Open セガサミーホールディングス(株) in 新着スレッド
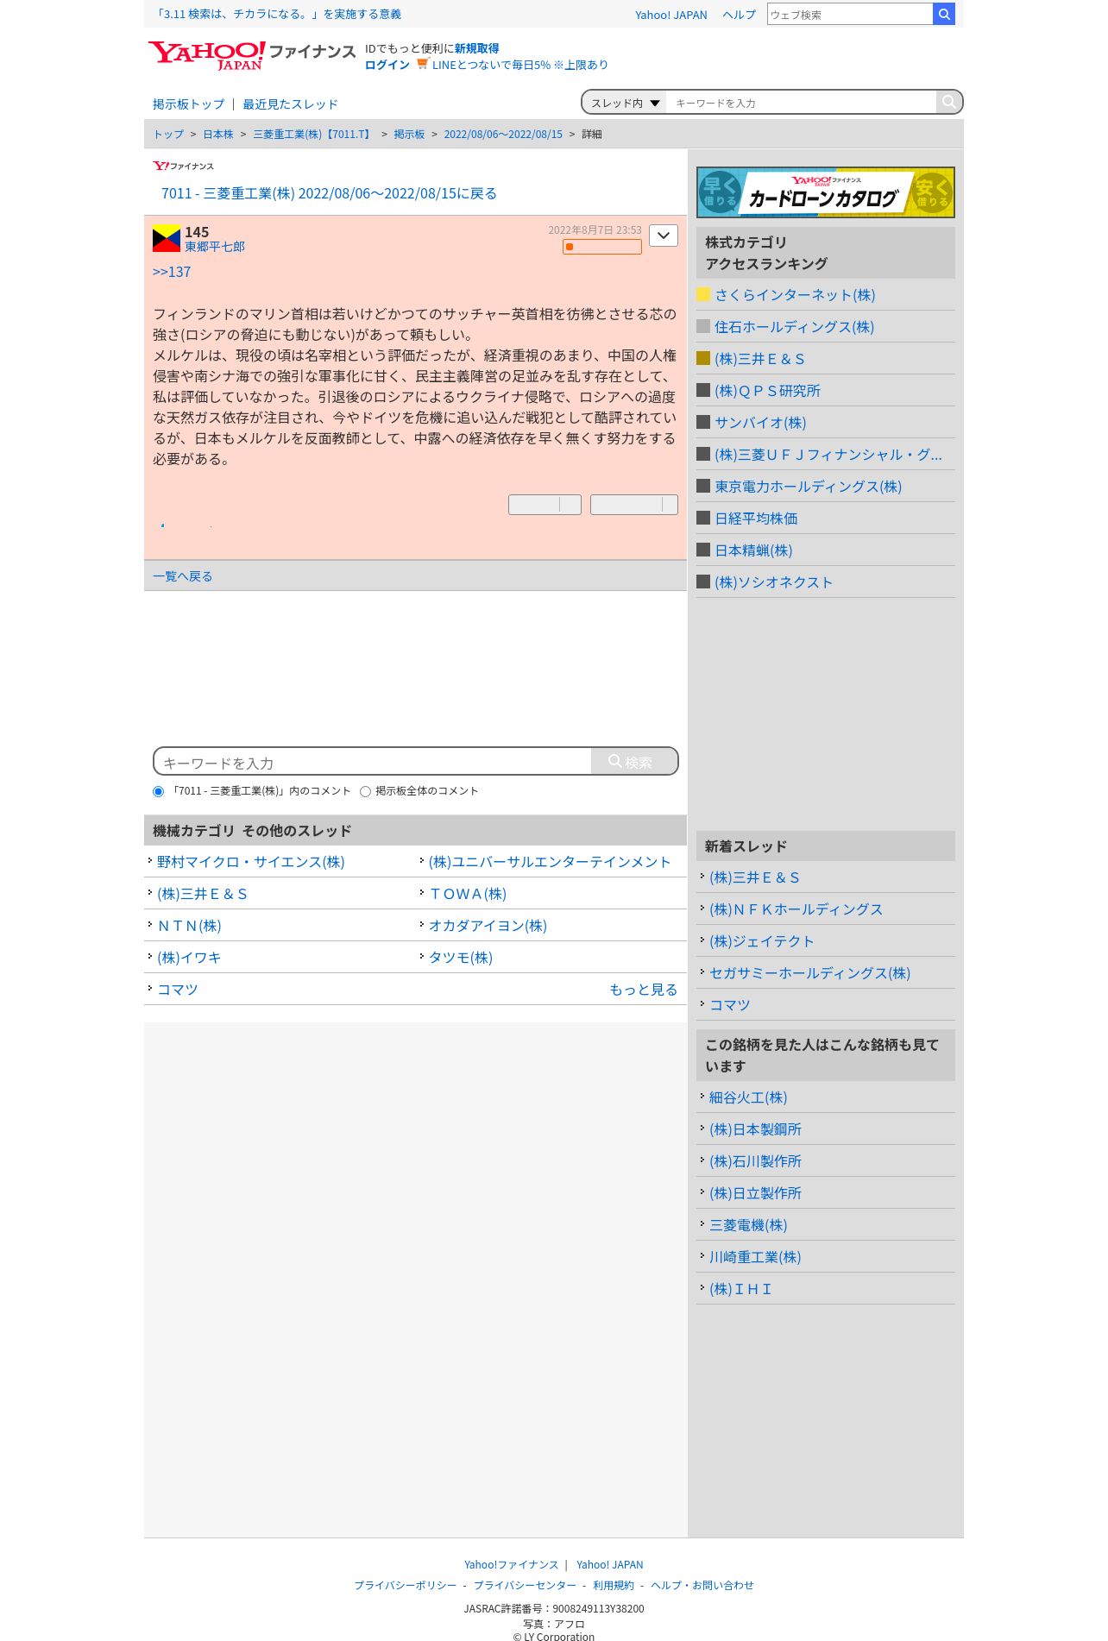Image resolution: width=1108 pixels, height=1641 pixels. 809,973
